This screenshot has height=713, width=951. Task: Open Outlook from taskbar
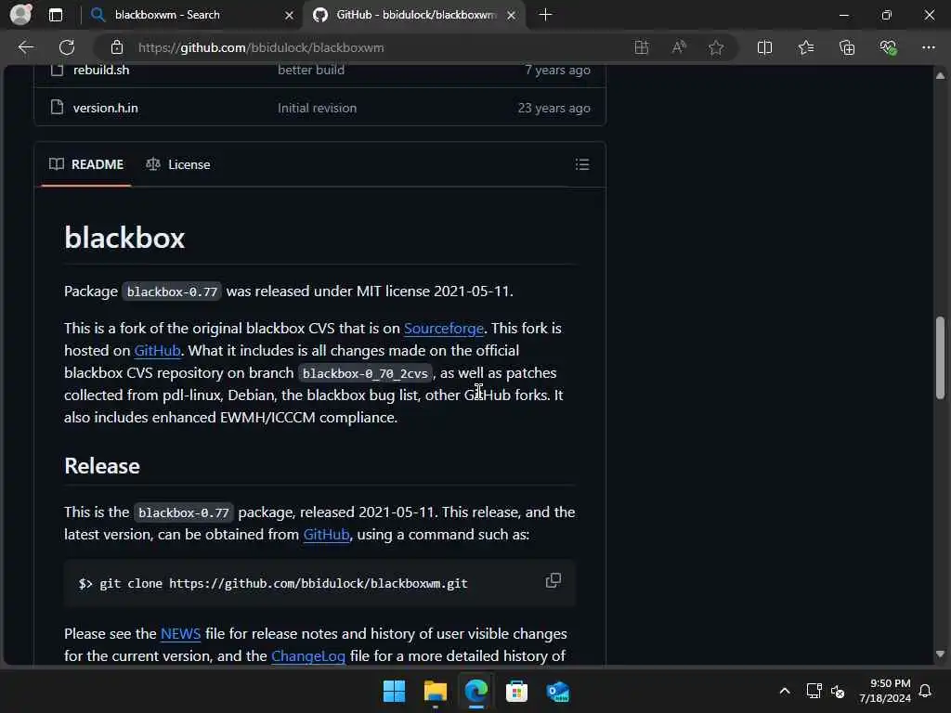pyautogui.click(x=557, y=691)
